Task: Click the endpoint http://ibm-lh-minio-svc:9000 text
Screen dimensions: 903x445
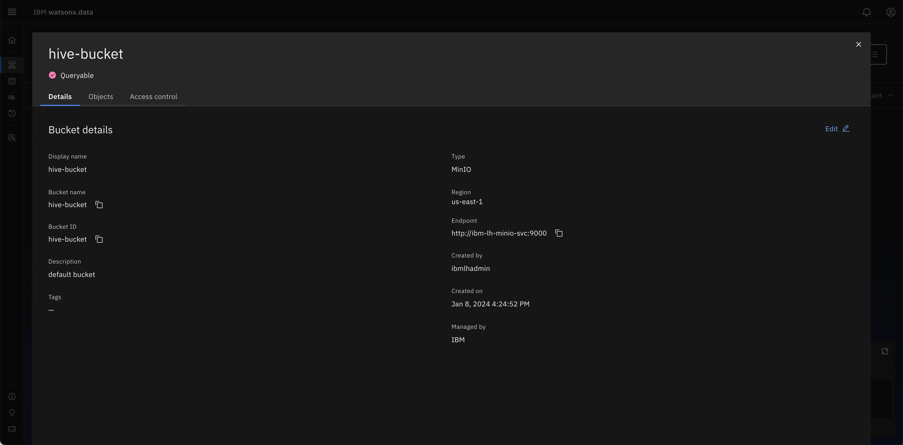Action: tap(499, 233)
